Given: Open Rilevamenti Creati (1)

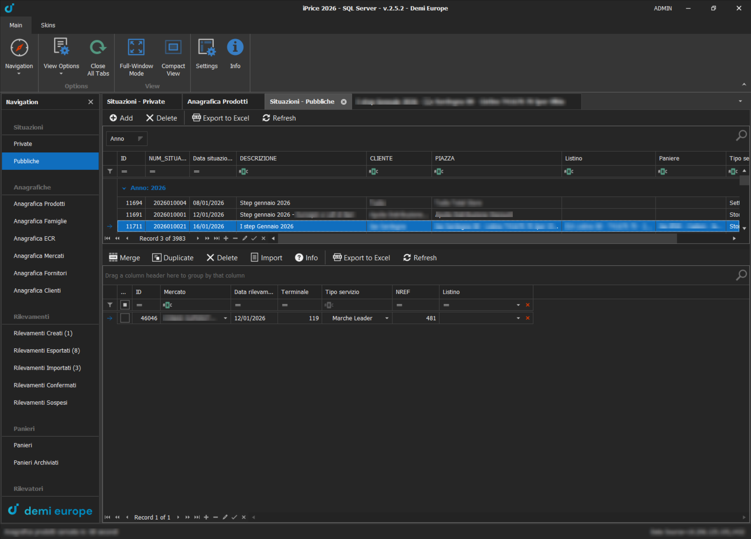Looking at the screenshot, I should point(50,333).
